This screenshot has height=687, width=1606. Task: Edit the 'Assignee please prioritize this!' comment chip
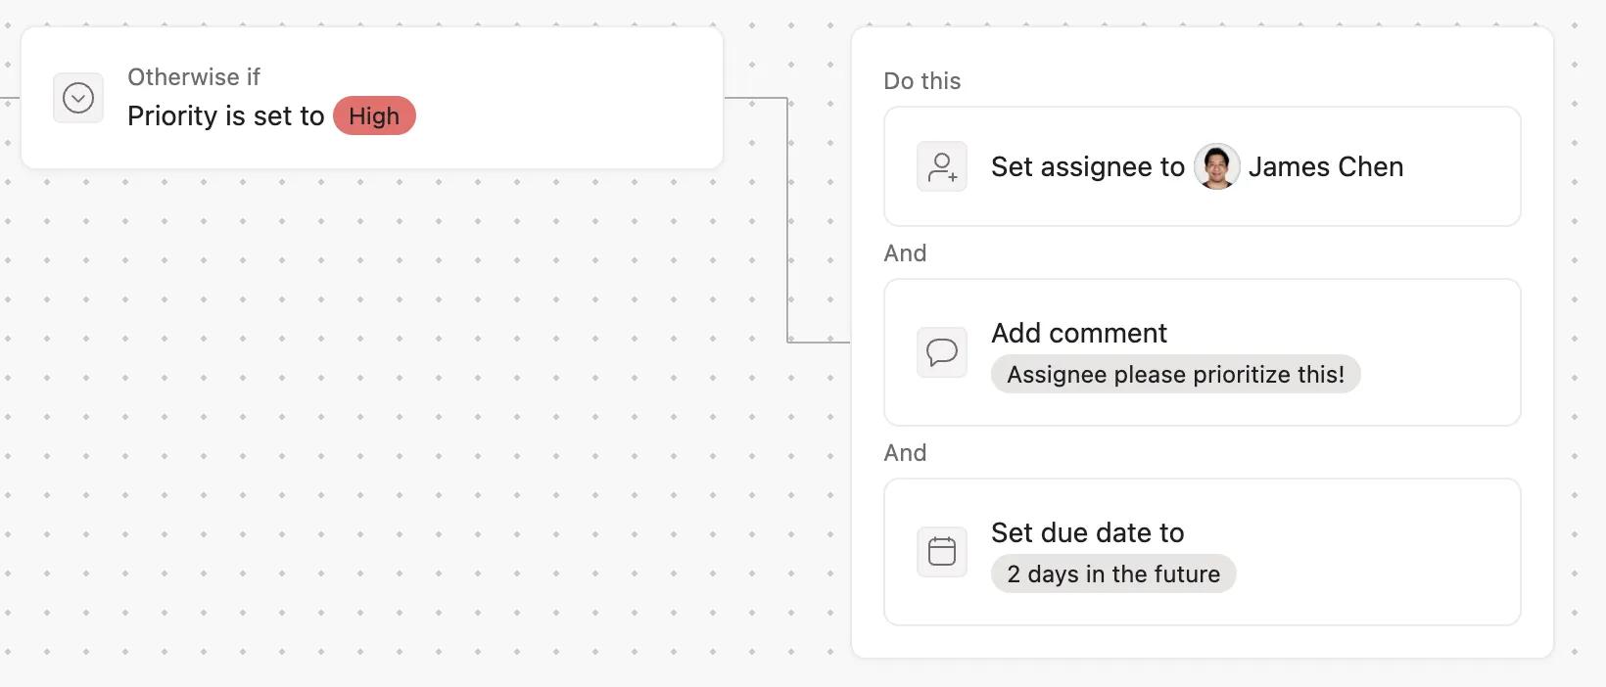(1174, 374)
